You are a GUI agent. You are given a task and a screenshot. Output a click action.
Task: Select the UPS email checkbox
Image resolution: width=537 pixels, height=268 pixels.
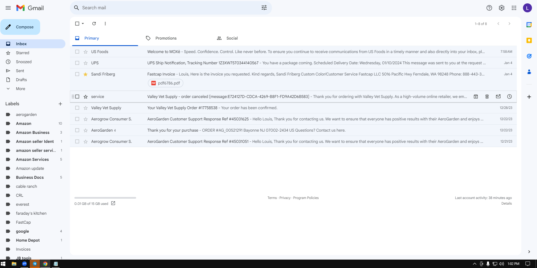click(77, 63)
